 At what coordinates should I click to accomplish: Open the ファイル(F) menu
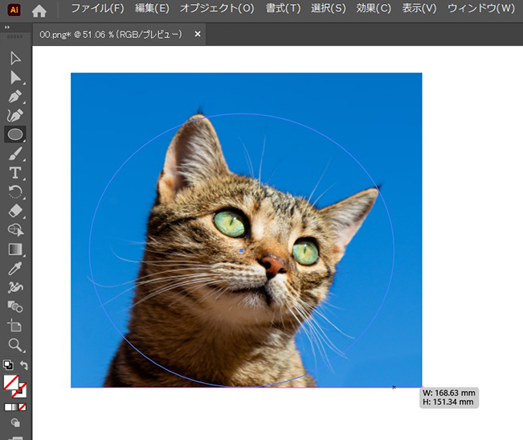coord(97,8)
